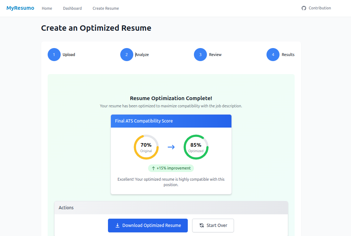
Task: Click the blue arrow between score circles
Action: coord(171,146)
